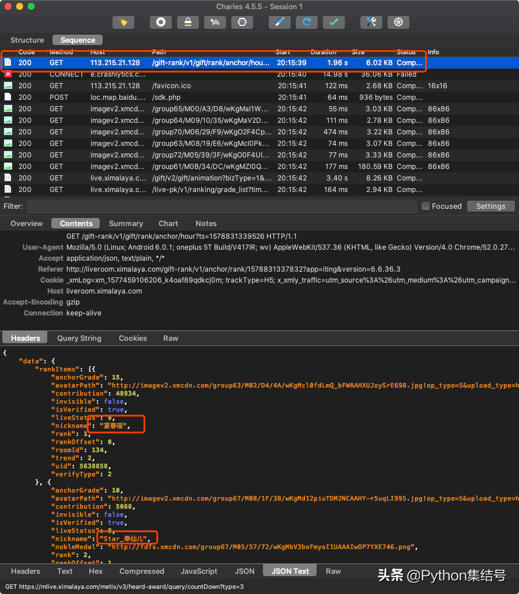This screenshot has height=594, width=519.
Task: Click the broom Clear Session icon
Action: tap(123, 22)
